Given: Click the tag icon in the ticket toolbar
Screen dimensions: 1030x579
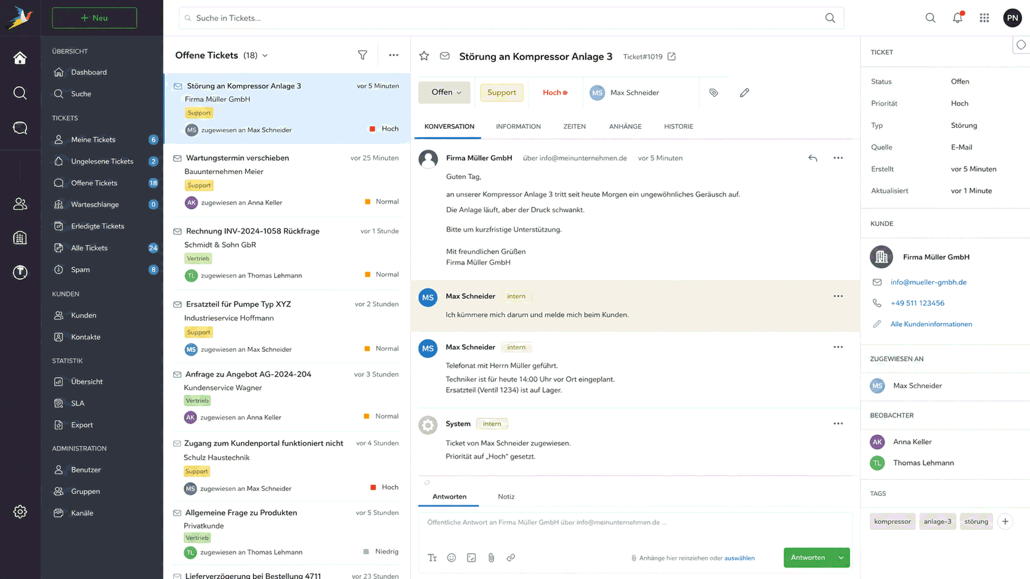Looking at the screenshot, I should [x=713, y=92].
